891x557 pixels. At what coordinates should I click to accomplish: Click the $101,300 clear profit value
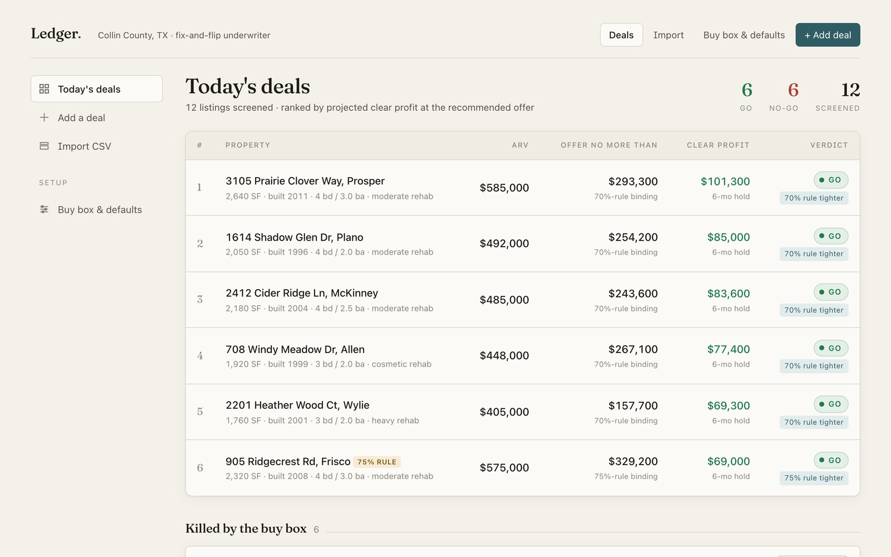(x=725, y=182)
